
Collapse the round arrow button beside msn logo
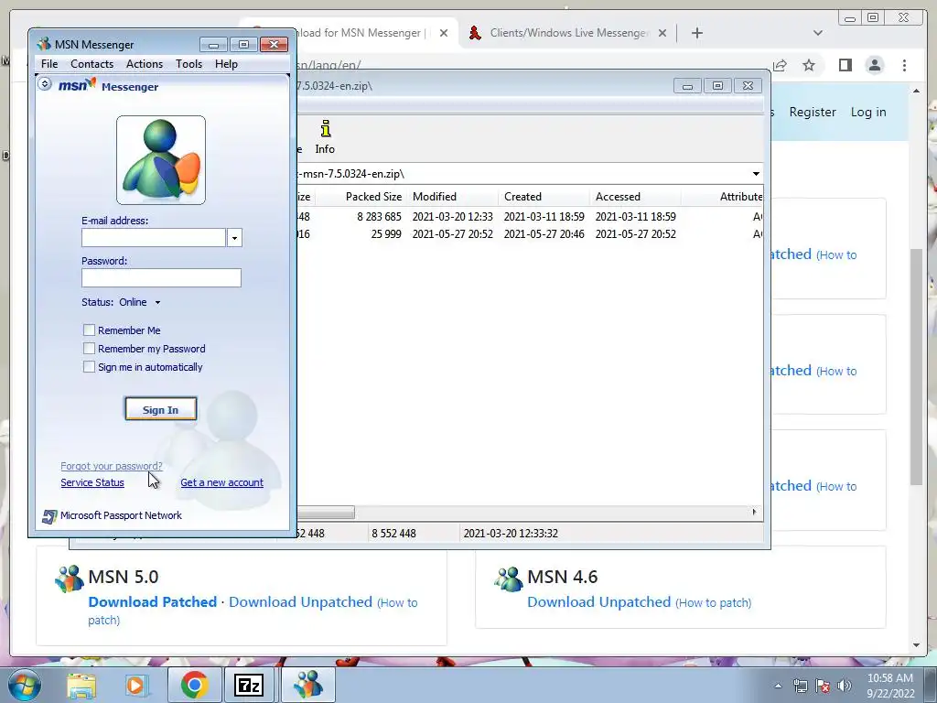[x=45, y=83]
